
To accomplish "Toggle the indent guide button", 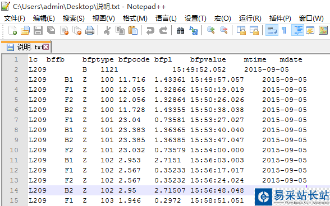I will (297, 30).
